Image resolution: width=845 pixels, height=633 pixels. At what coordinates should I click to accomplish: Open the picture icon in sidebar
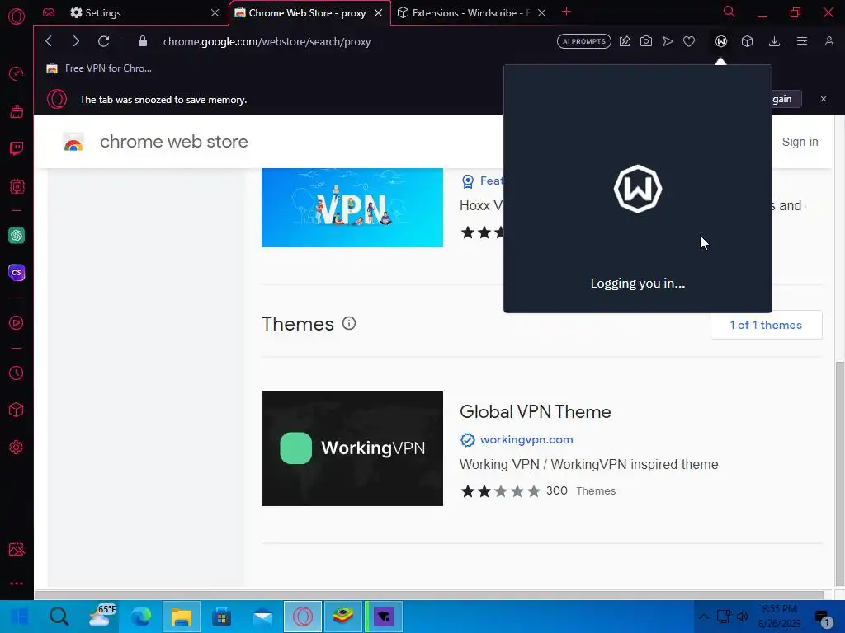pyautogui.click(x=17, y=549)
